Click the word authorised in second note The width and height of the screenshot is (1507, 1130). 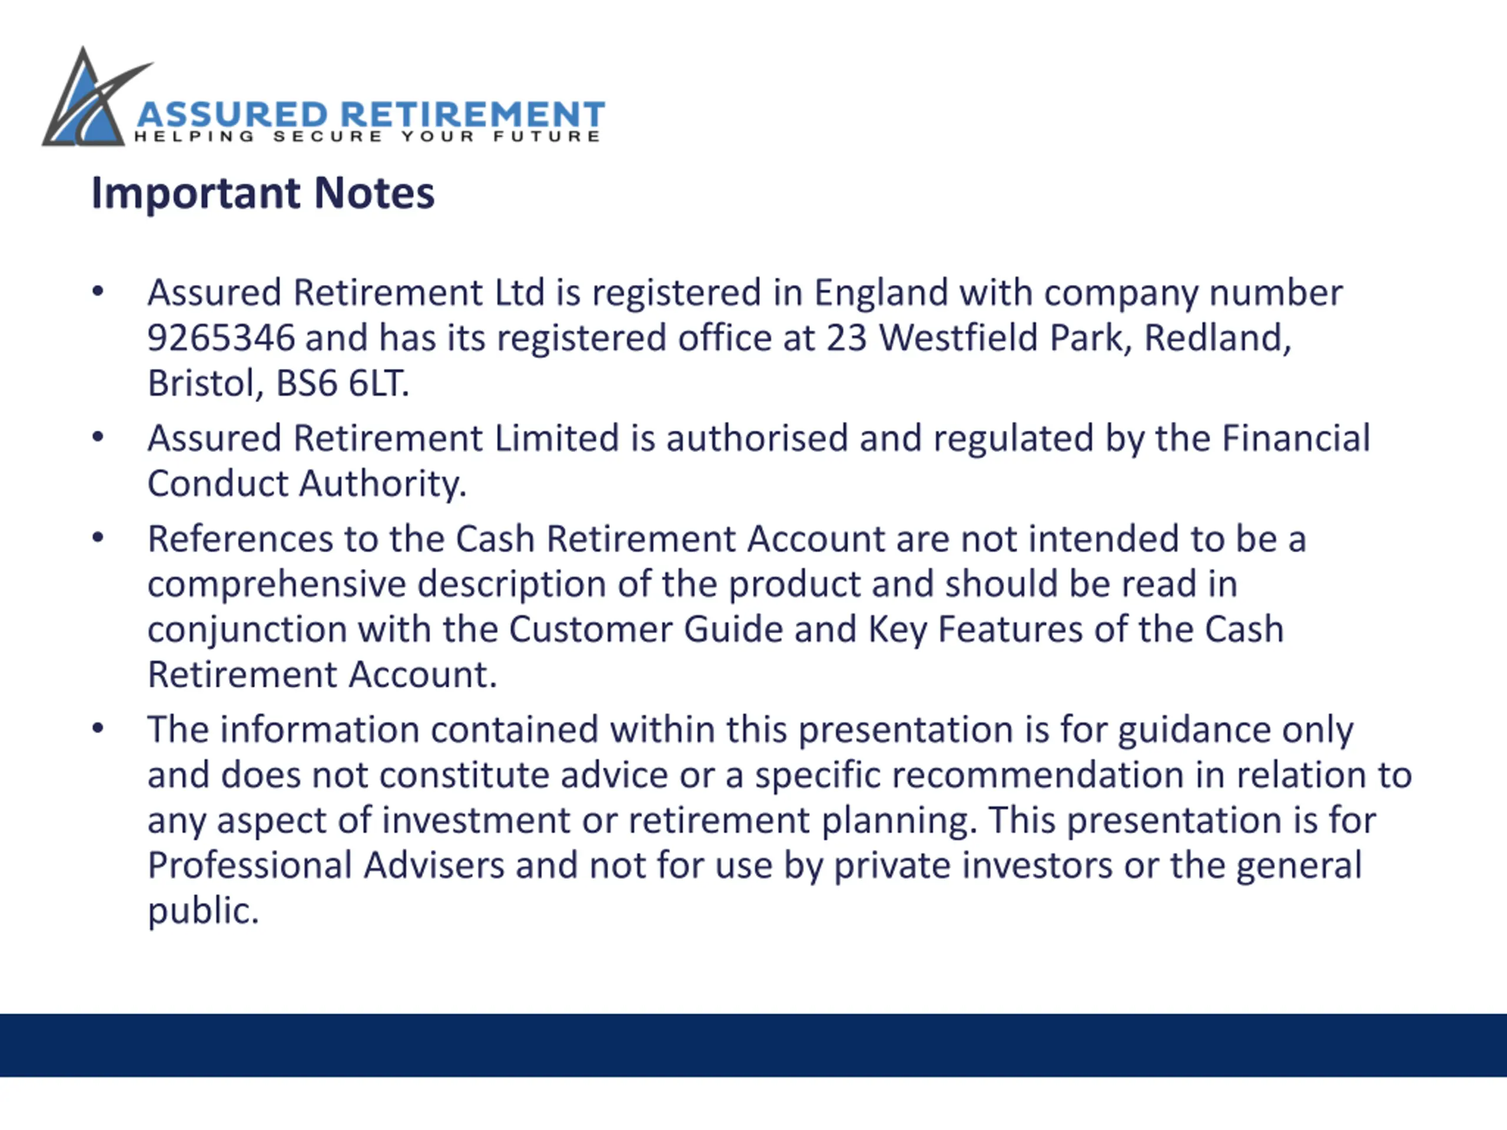(757, 438)
